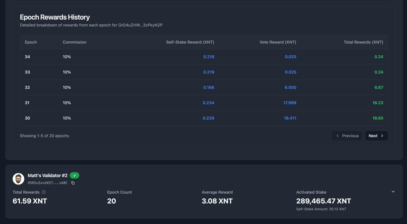Select the Self-Stake Reward (XNT) column header

point(190,42)
